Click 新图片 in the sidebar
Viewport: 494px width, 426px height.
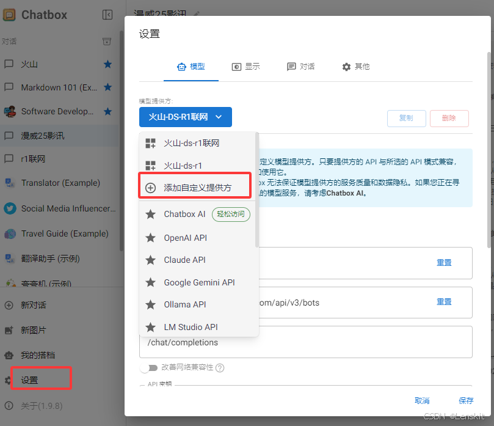pyautogui.click(x=34, y=330)
